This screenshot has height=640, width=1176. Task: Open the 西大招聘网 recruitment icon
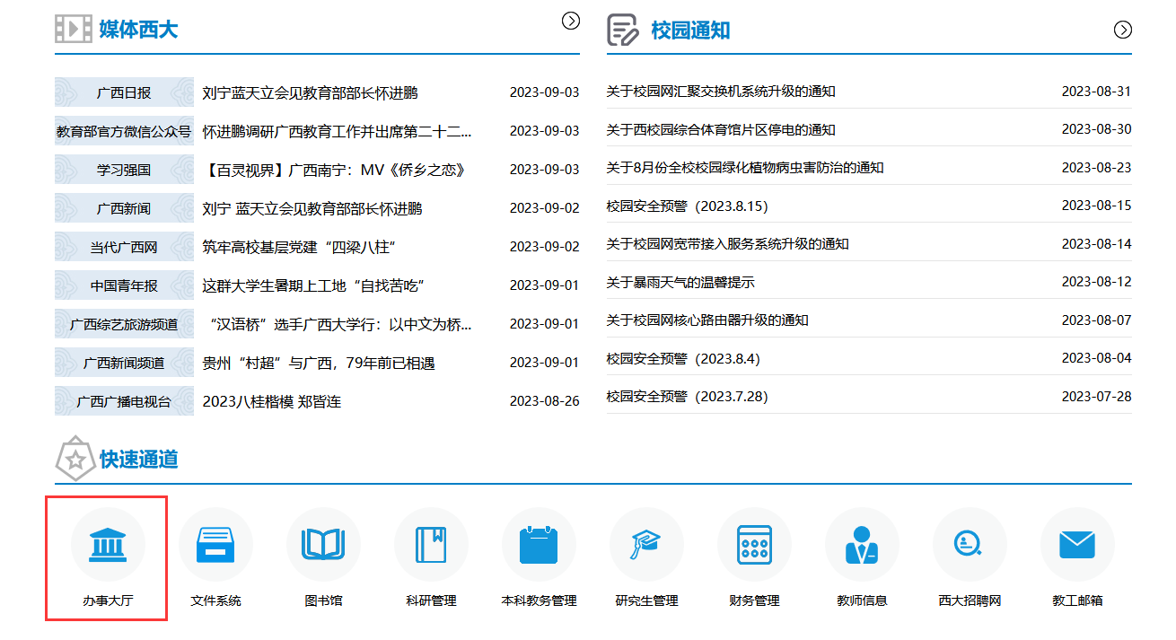pos(970,545)
